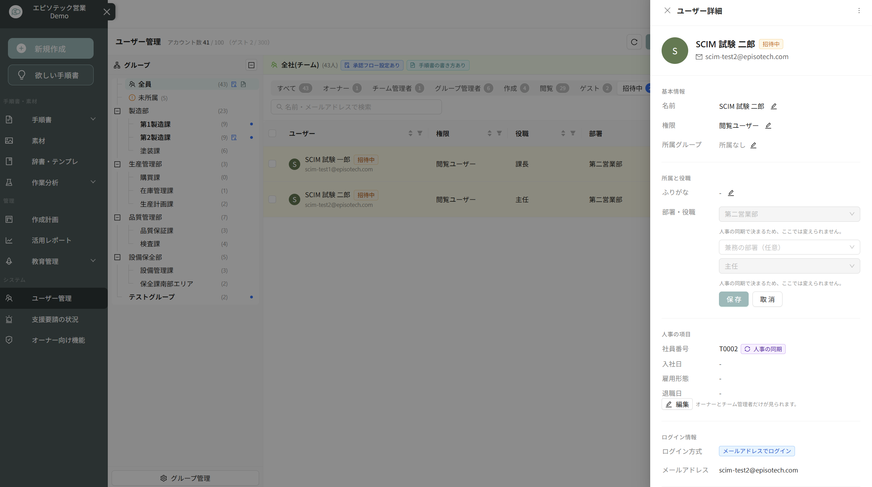
Task: Open 素材 in the sidebar
Action: pos(38,141)
